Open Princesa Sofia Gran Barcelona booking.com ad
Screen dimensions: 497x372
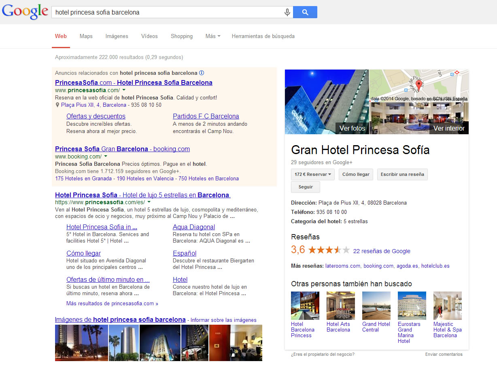coord(122,149)
